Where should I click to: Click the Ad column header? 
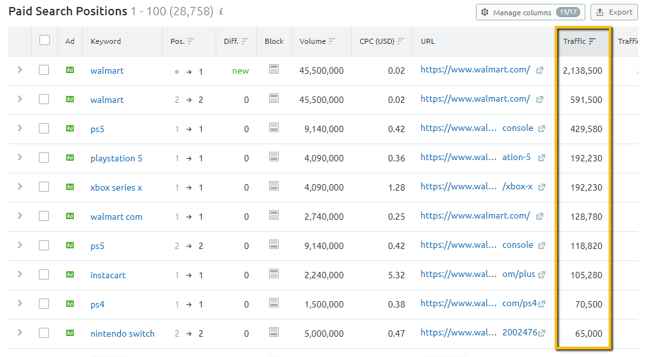pos(69,41)
